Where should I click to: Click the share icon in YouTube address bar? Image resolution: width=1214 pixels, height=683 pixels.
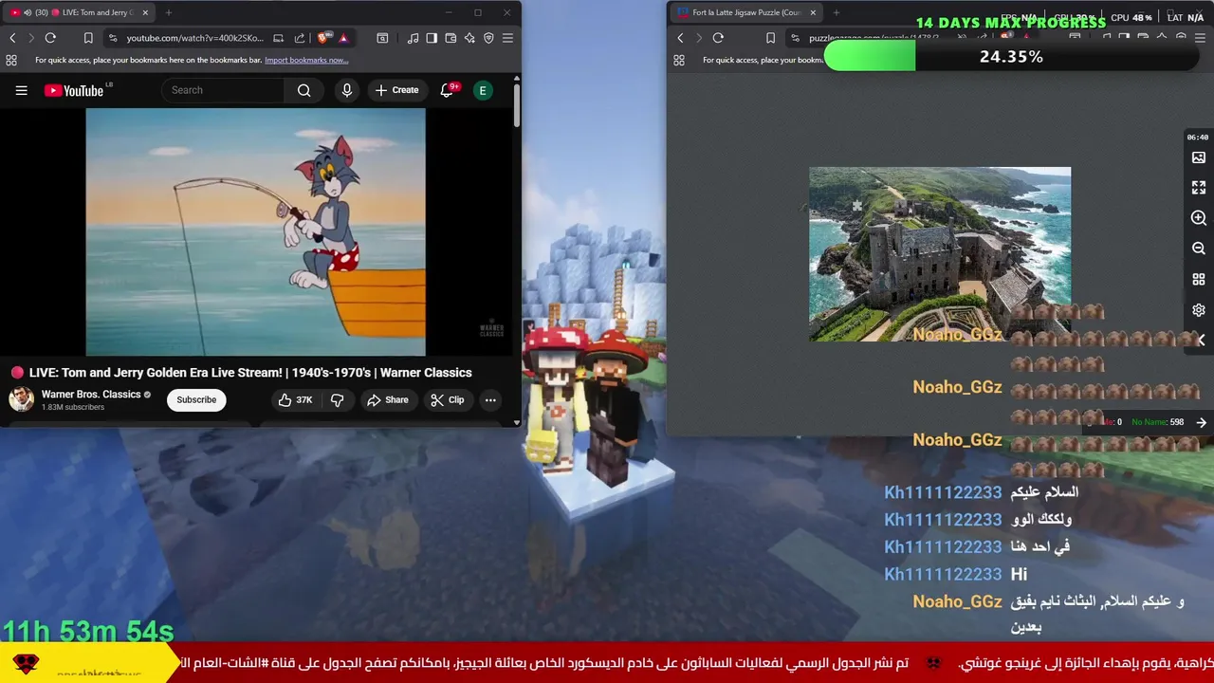300,38
